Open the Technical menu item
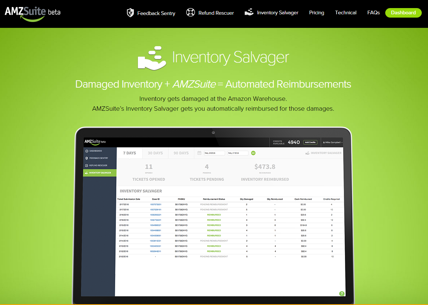Screen dimensions: 428x305 tap(346, 12)
